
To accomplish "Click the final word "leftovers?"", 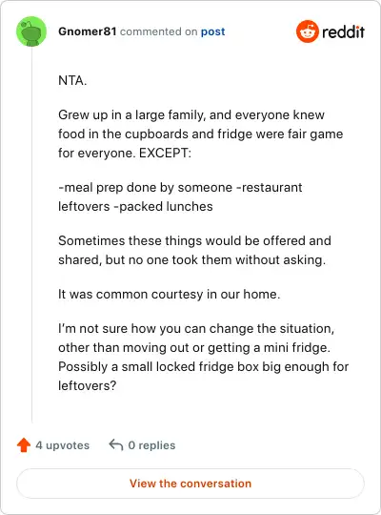I will point(88,385).
